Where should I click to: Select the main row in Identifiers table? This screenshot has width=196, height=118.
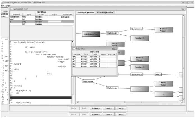click(x=42, y=19)
